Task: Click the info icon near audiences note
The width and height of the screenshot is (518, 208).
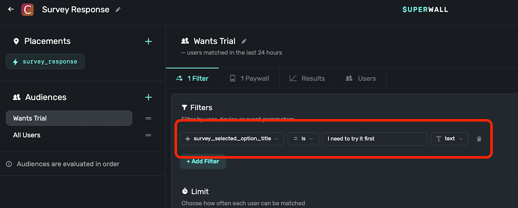Action: pyautogui.click(x=9, y=164)
